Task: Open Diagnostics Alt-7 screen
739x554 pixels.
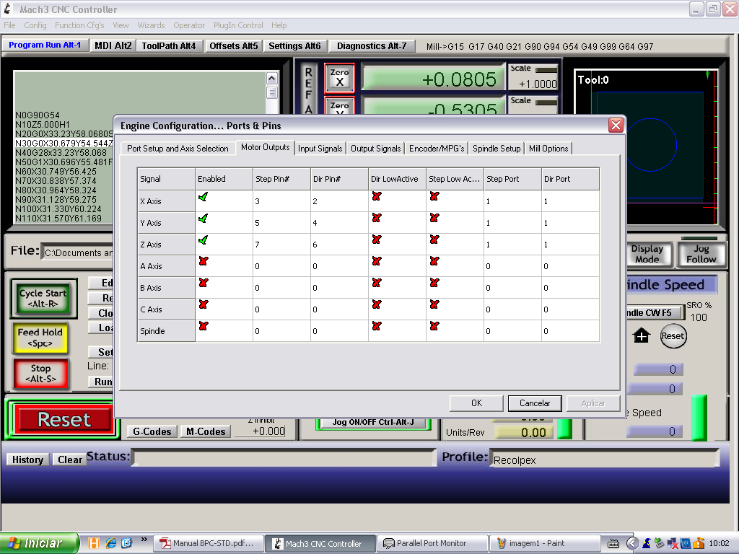Action: (x=372, y=45)
